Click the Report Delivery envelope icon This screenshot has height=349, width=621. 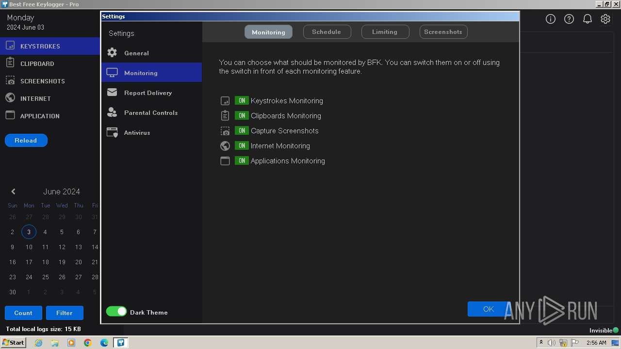[x=112, y=92]
